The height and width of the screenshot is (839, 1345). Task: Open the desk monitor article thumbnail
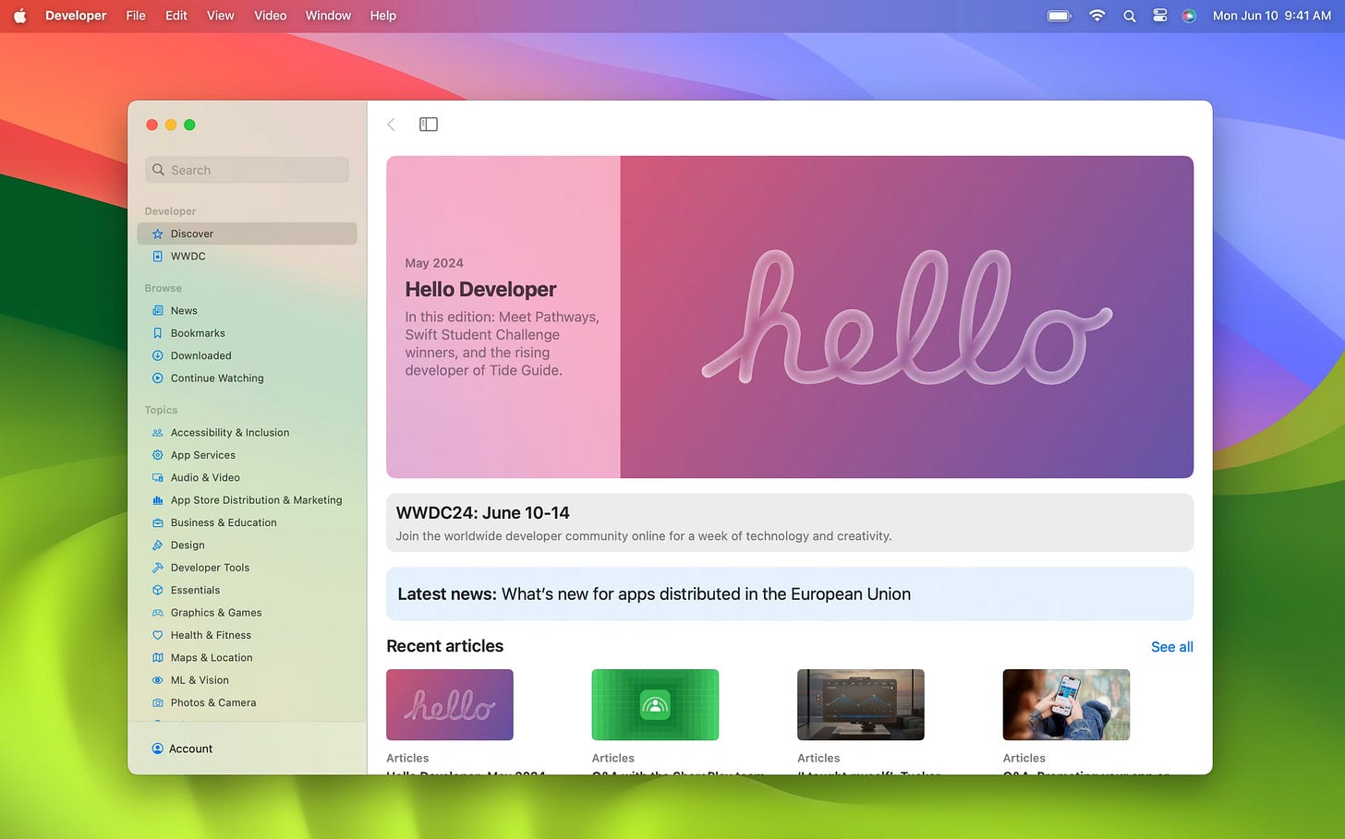click(861, 704)
